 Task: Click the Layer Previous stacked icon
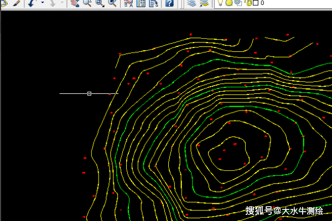click(x=204, y=3)
